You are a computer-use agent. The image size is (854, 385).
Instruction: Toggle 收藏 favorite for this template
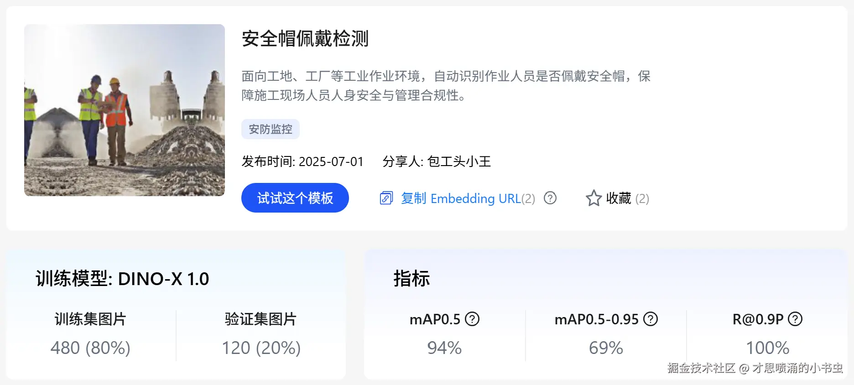pos(619,198)
